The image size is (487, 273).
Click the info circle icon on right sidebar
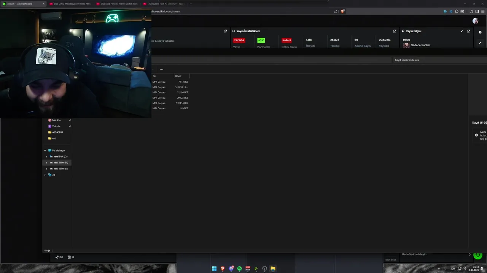[x=480, y=32]
